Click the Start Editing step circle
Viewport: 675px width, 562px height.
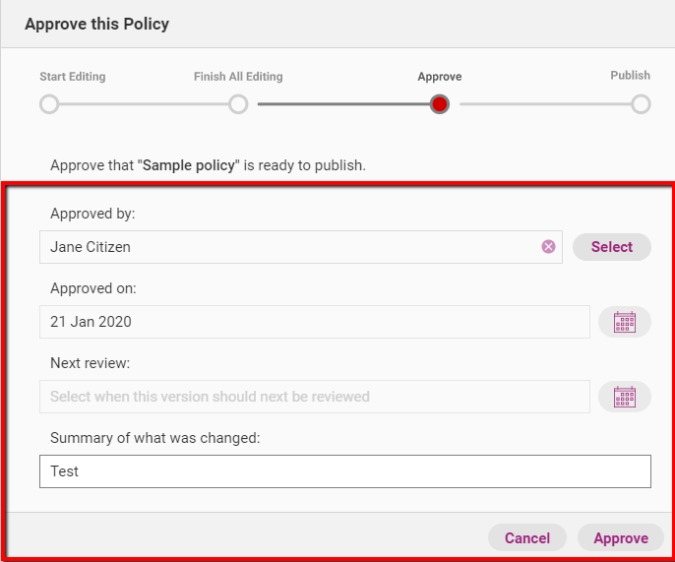pyautogui.click(x=49, y=104)
